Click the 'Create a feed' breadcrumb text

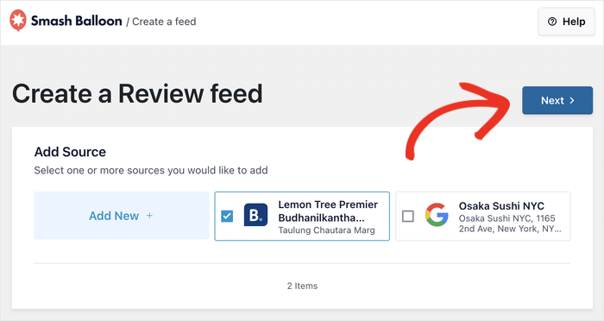click(x=164, y=22)
